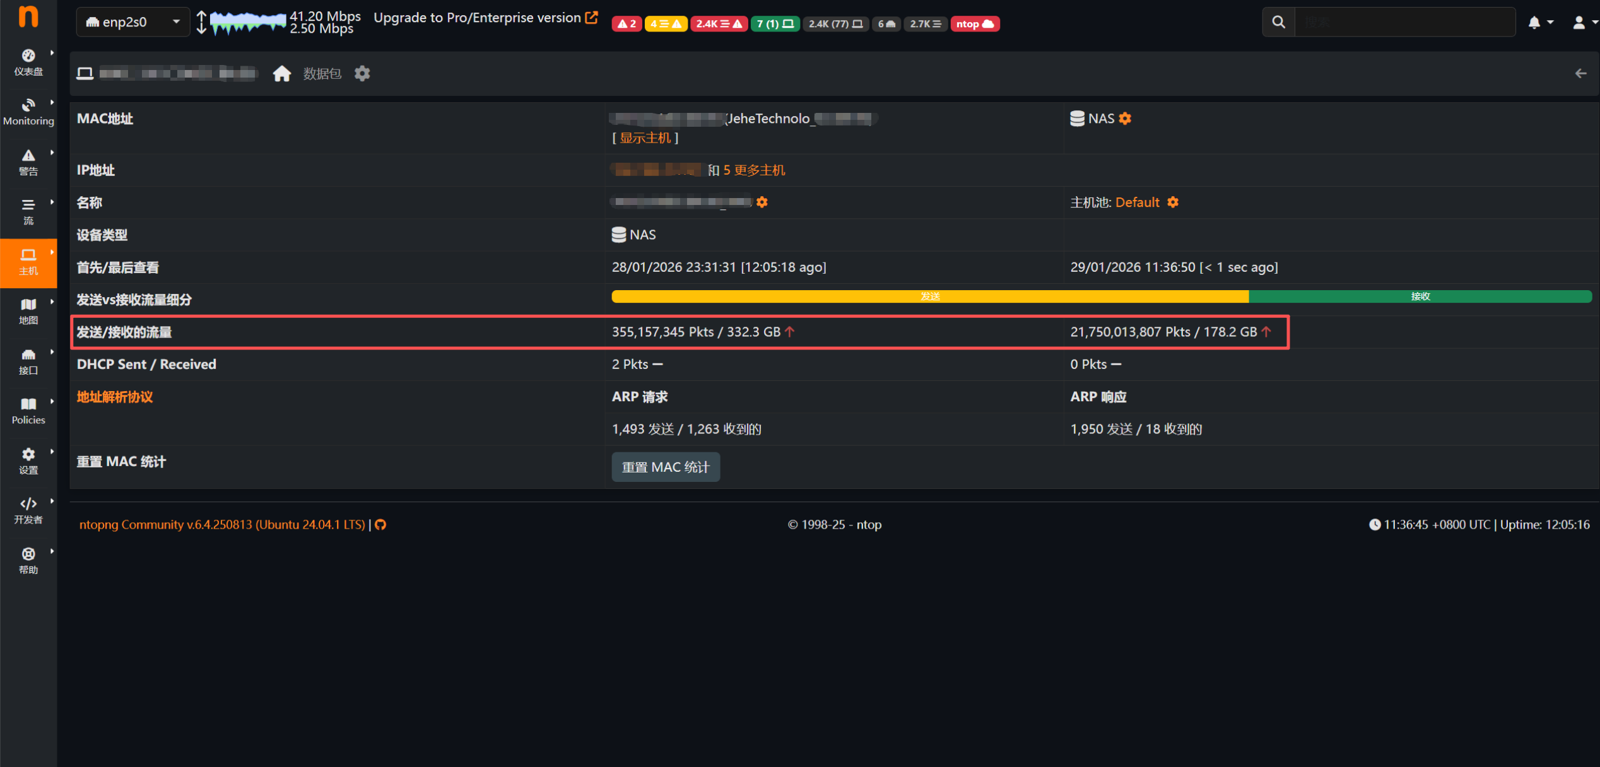This screenshot has height=767, width=1600.
Task: Open the 流 flows sidebar menu
Action: tap(28, 211)
